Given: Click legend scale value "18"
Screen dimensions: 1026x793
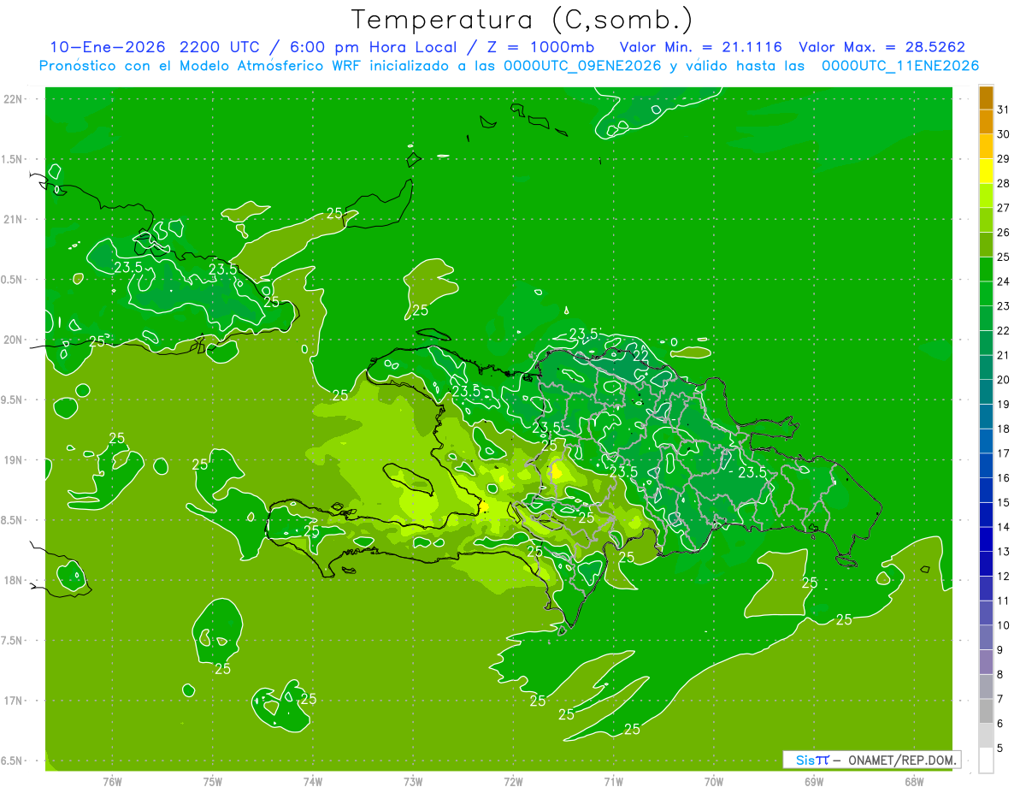Looking at the screenshot, I should (x=1004, y=429).
